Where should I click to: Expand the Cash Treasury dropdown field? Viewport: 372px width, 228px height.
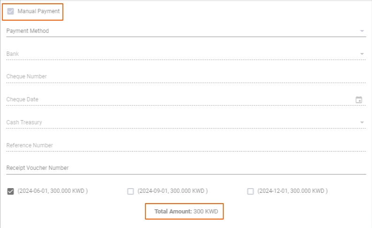178,122
